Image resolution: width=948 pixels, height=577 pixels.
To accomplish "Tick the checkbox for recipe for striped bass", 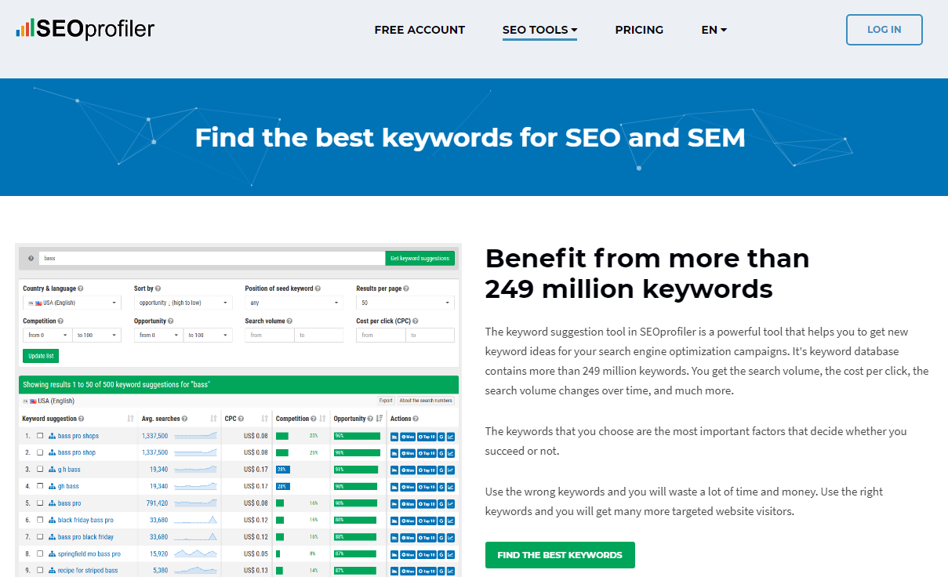I will point(39,569).
